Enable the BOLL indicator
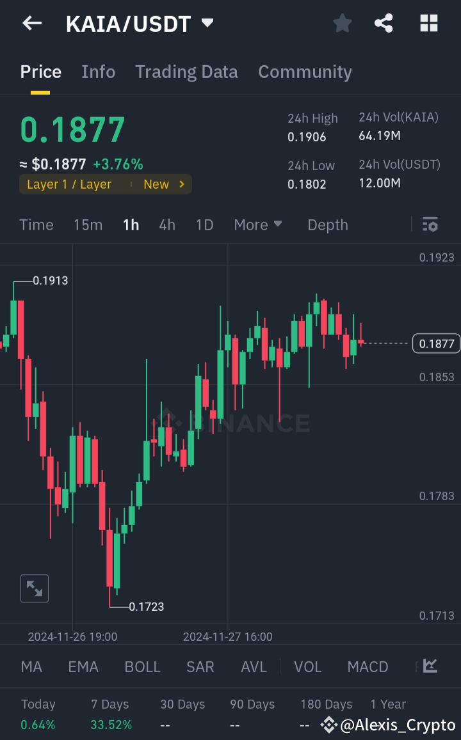 point(142,666)
